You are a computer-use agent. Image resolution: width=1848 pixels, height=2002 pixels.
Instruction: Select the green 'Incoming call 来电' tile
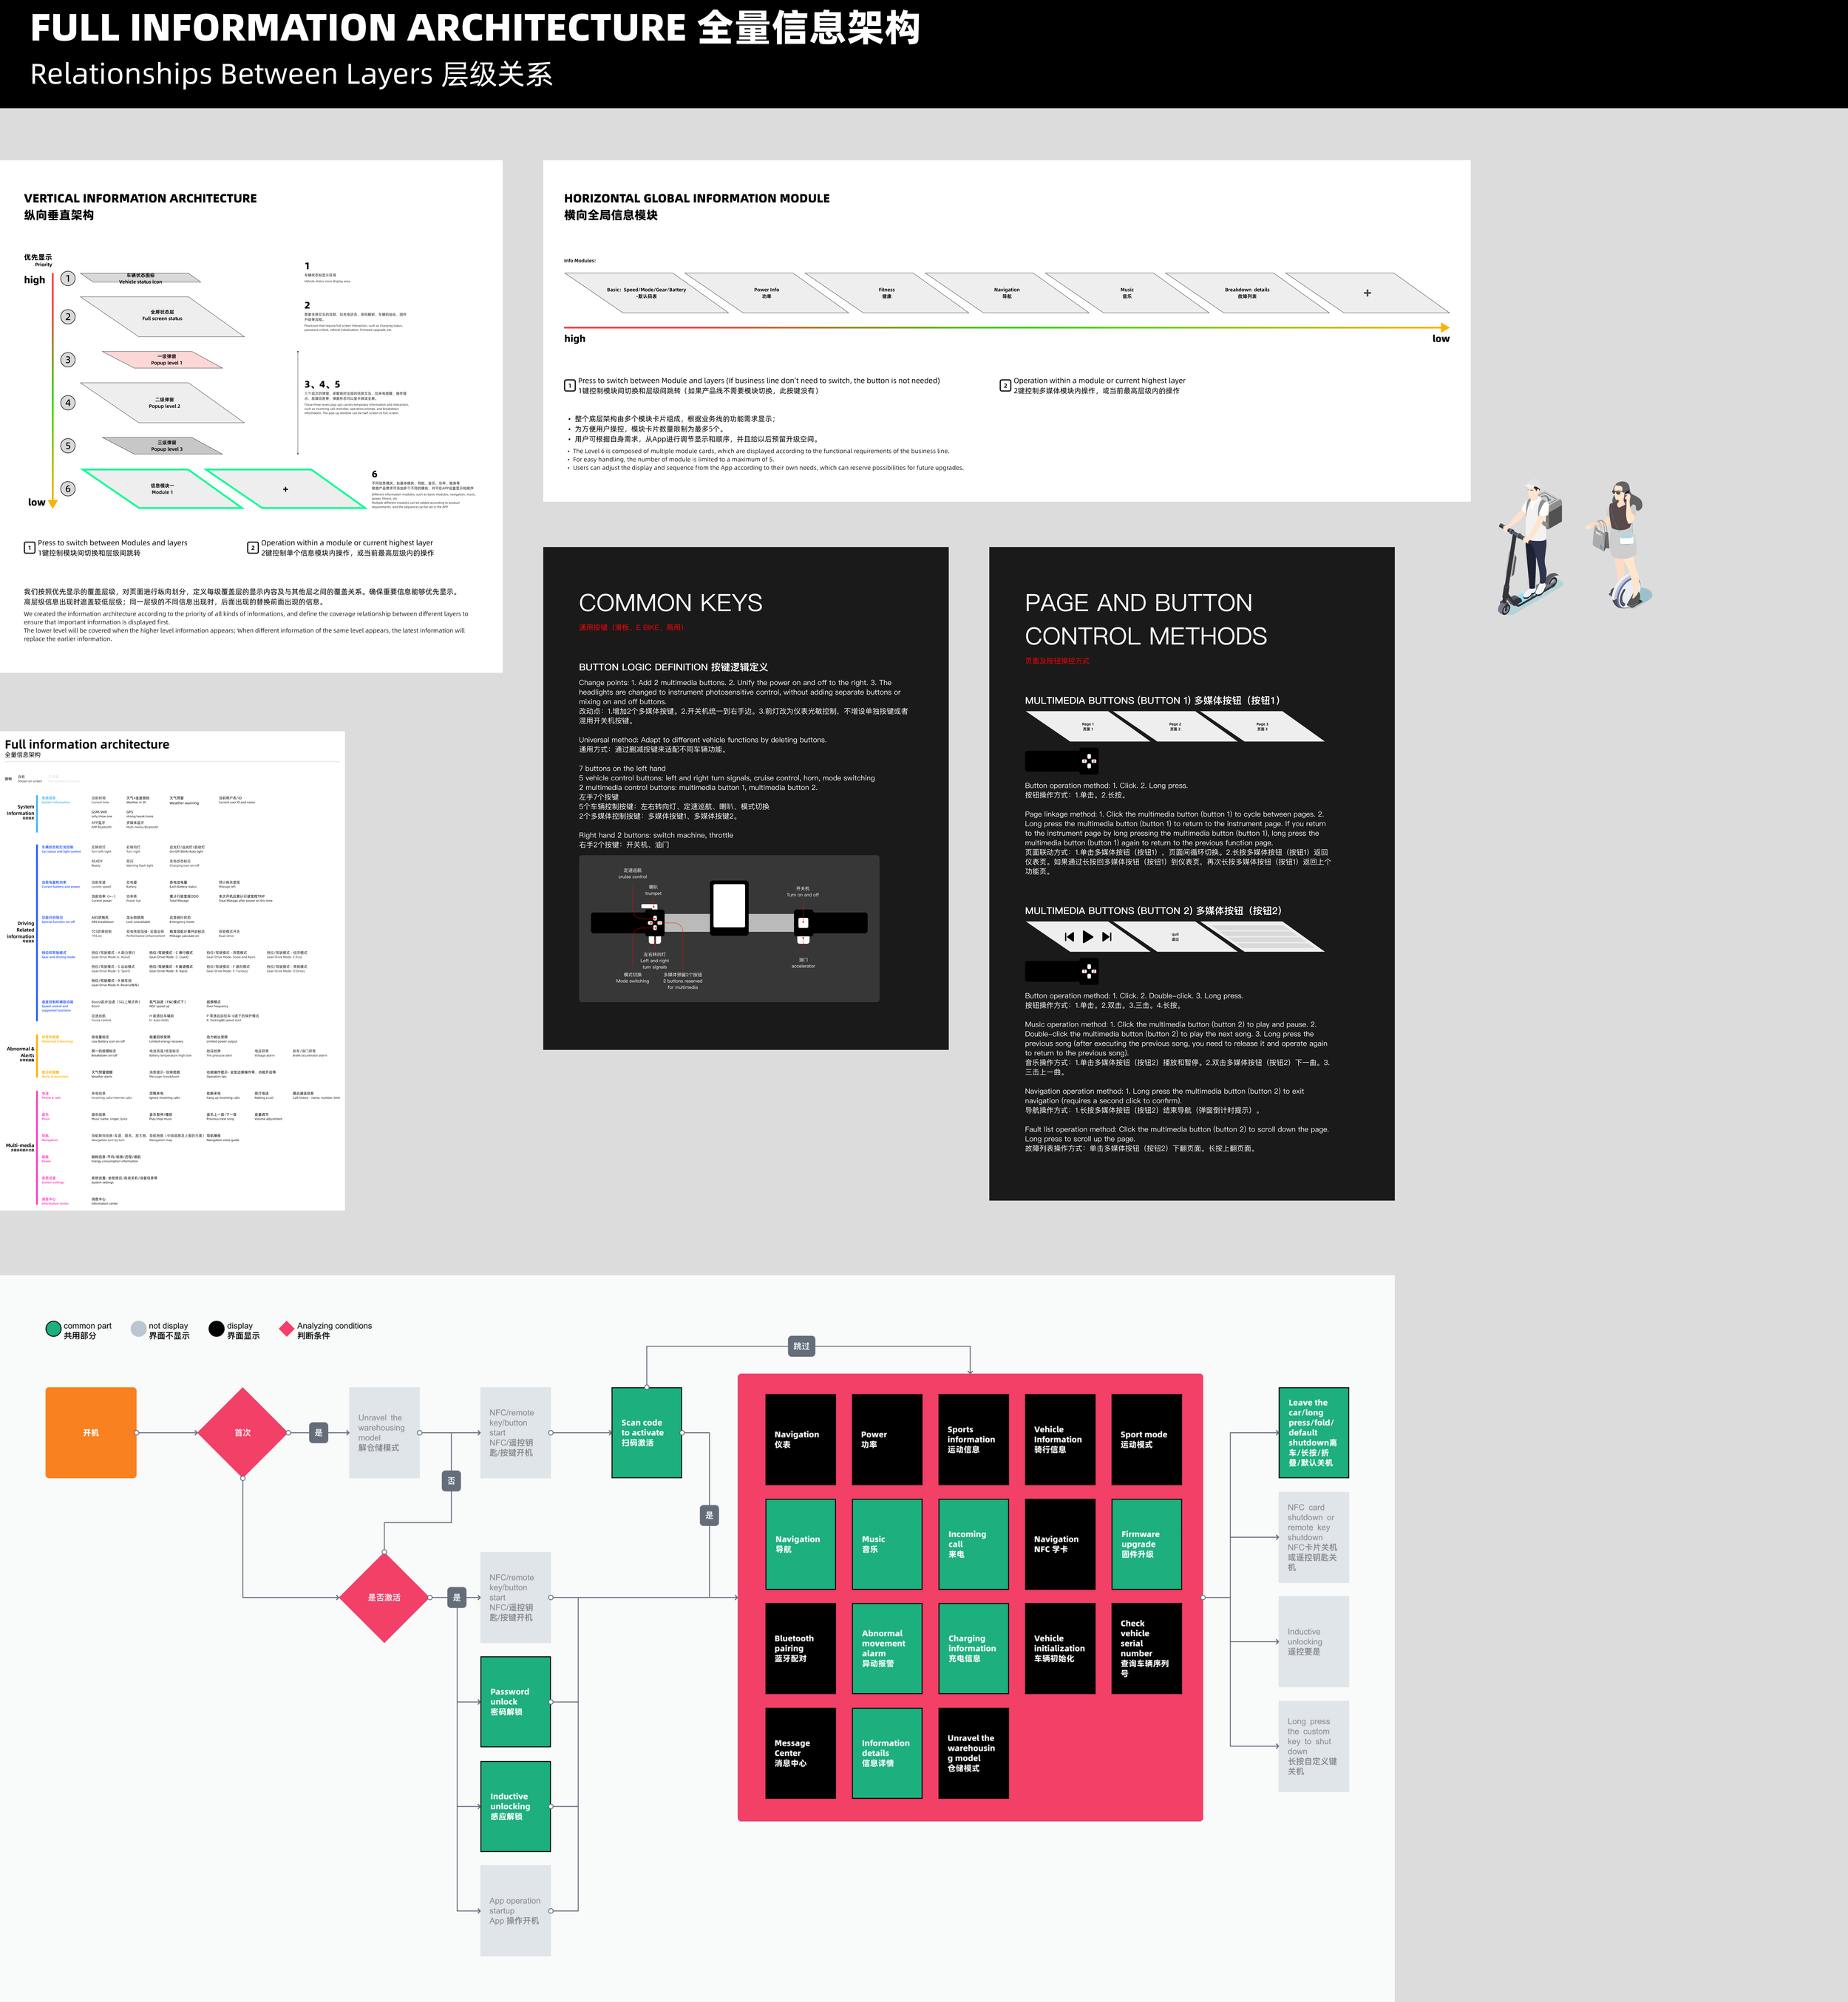point(973,1545)
